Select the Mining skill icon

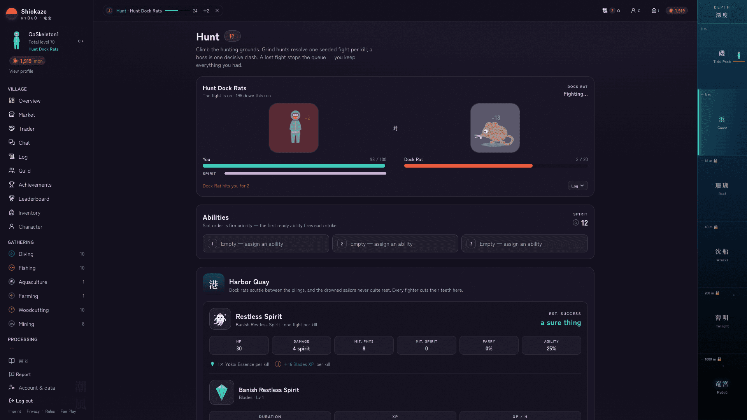[x=12, y=324]
